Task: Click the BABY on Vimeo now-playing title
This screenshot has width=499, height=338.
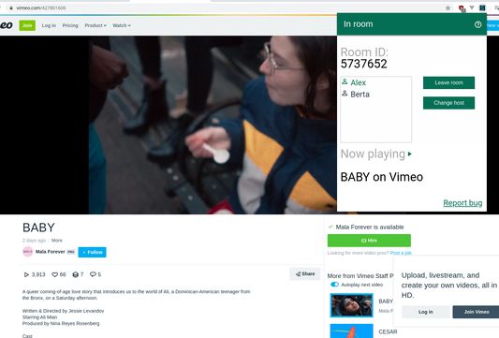Action: pos(382,177)
